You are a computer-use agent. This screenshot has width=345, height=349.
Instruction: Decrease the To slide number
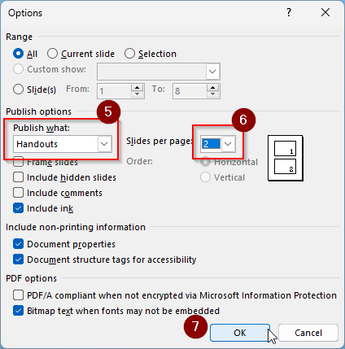213,94
